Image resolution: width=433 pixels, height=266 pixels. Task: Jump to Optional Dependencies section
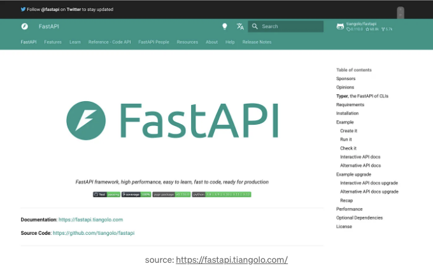(359, 218)
